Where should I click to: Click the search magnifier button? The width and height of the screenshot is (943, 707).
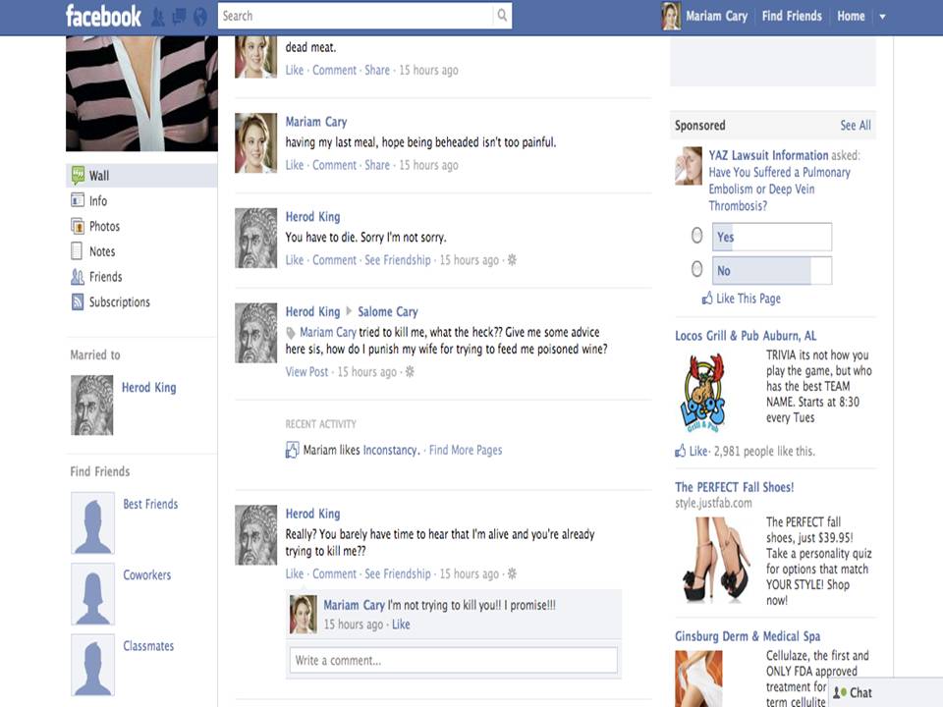(x=502, y=16)
